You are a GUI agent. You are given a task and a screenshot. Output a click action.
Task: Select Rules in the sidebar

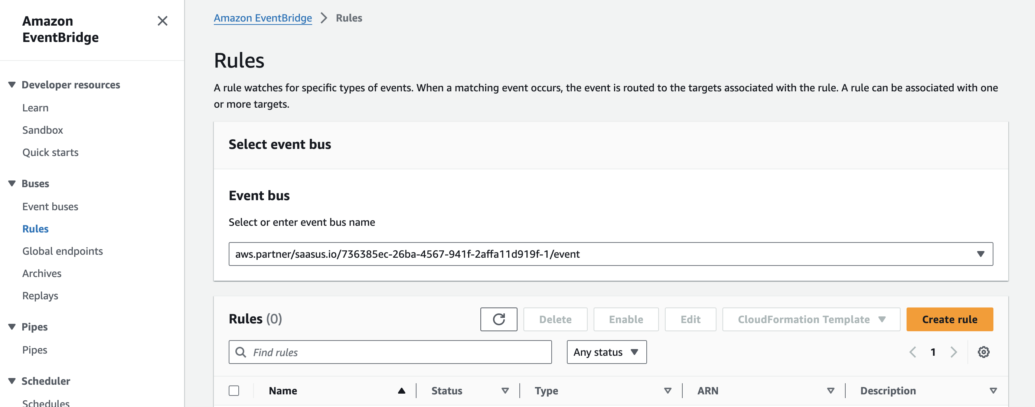pos(35,229)
